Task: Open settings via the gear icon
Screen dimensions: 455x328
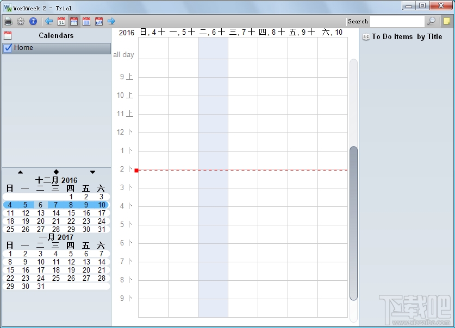Action: (21, 21)
